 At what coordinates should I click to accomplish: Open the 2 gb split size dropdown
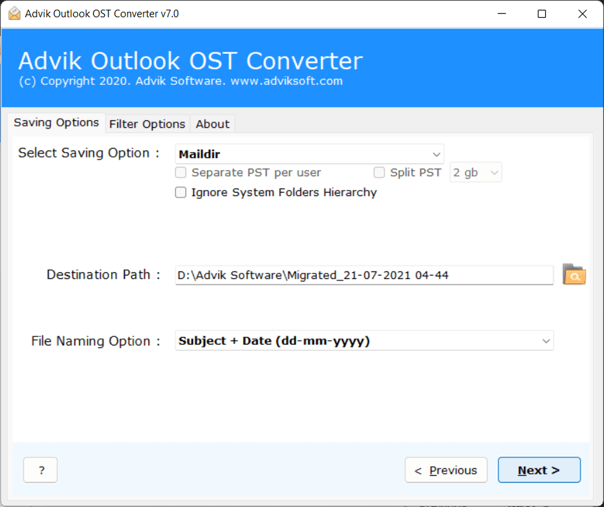[x=476, y=173]
